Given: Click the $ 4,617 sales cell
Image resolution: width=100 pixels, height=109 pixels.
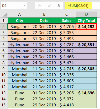Looking at the screenshot, I should coord(66,87).
